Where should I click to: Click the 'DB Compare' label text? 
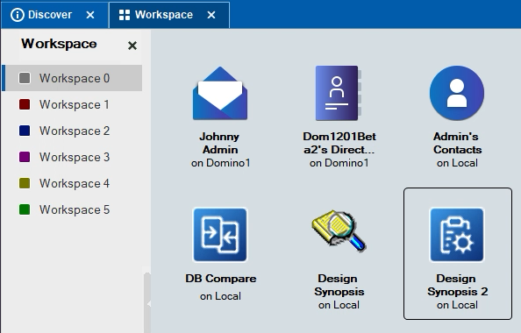click(221, 279)
